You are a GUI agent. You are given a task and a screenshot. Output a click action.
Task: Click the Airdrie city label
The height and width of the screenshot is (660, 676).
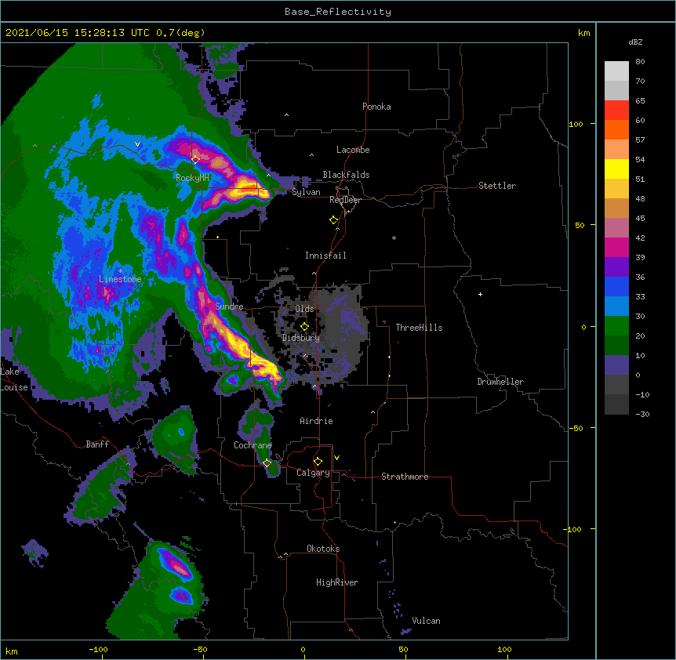[x=316, y=421]
